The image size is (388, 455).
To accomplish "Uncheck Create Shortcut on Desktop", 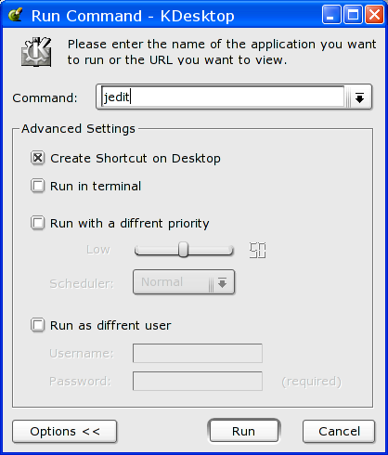I will 38,158.
